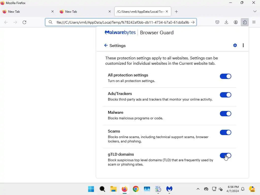This screenshot has width=260, height=195.
Task: Click the 'Scams' heading text
Action: [114, 131]
